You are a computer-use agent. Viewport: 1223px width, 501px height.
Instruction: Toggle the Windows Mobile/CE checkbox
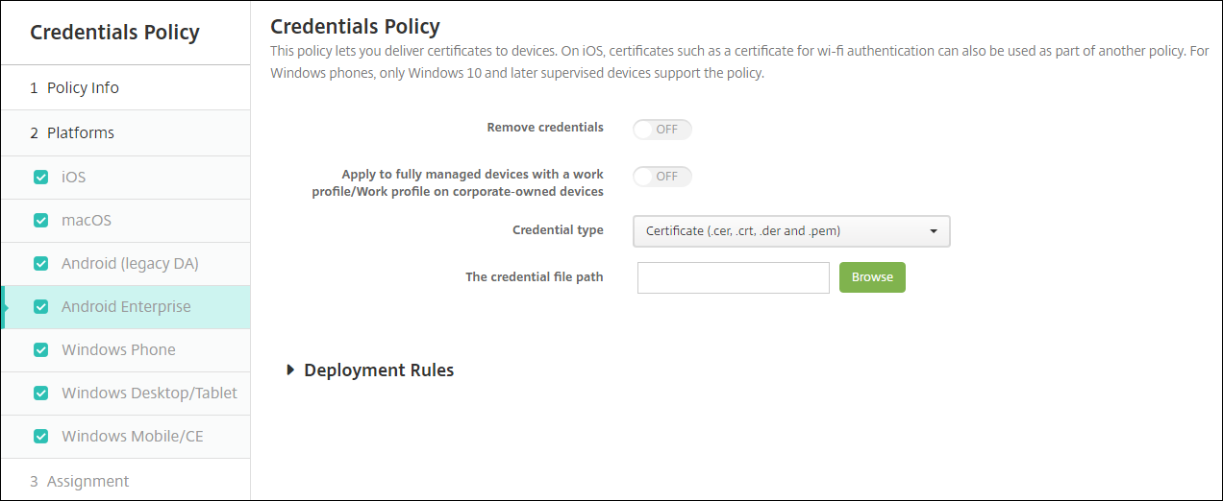coord(40,437)
